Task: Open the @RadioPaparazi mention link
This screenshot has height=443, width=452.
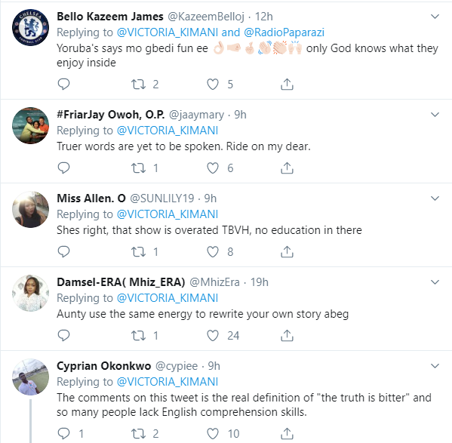Action: coord(284,32)
